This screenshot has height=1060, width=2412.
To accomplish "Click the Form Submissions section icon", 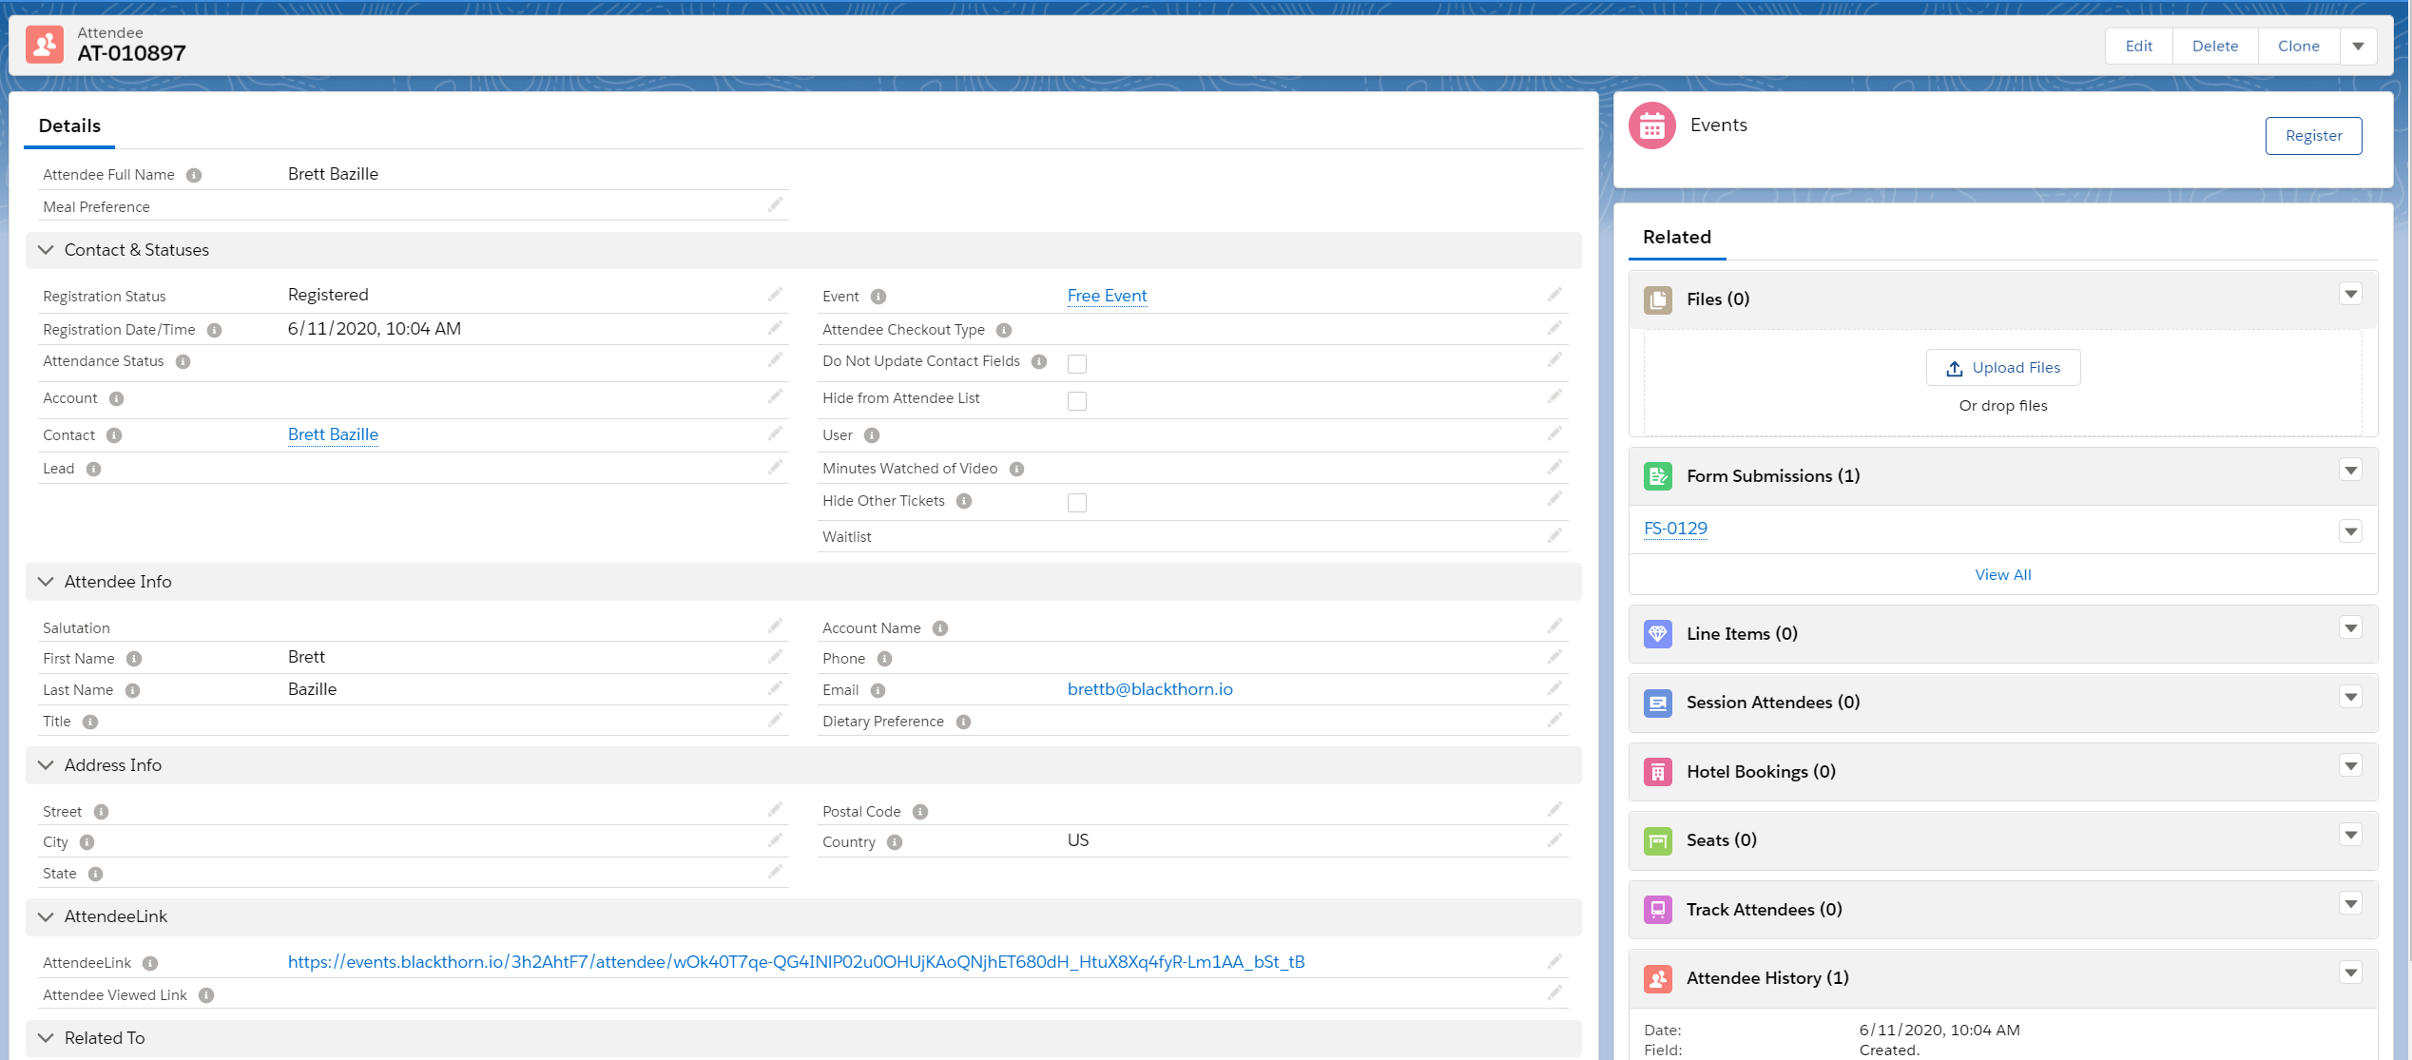I will click(1657, 476).
